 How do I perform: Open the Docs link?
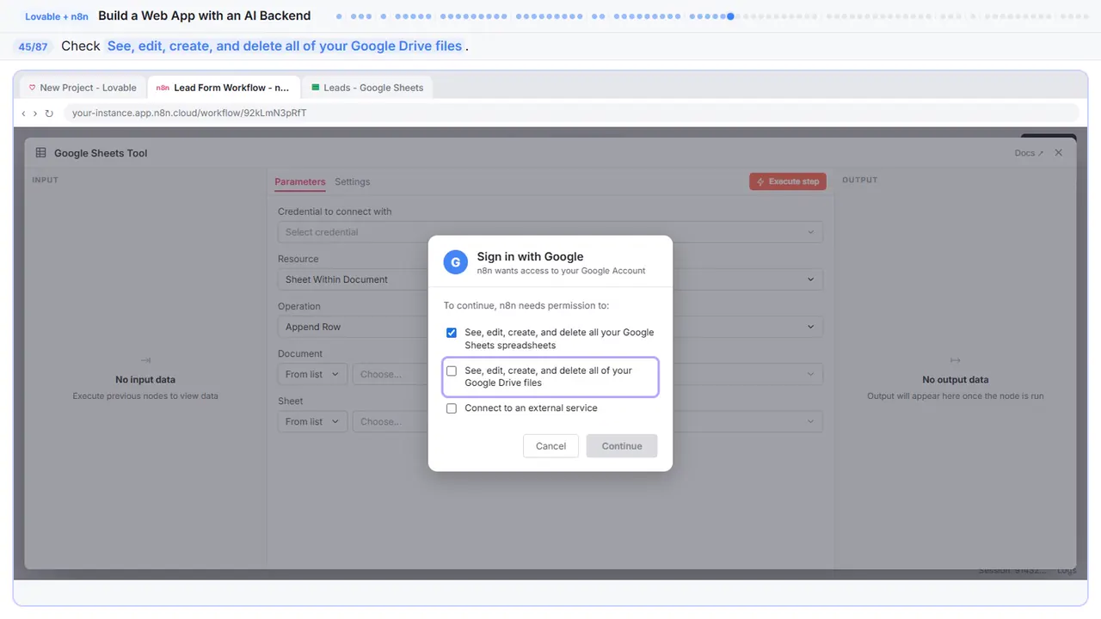(1029, 153)
